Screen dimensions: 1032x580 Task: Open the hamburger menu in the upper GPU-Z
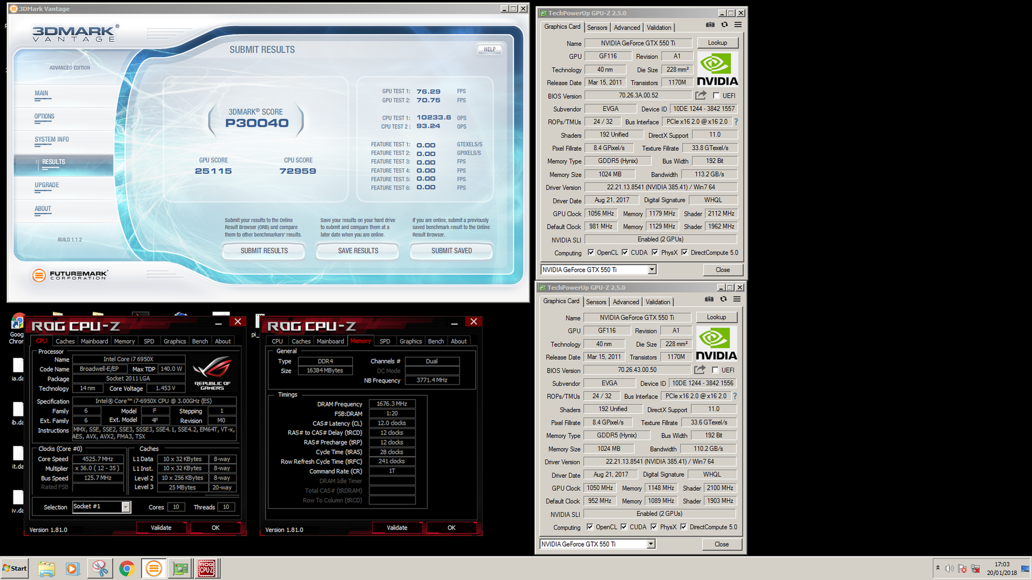click(x=738, y=25)
